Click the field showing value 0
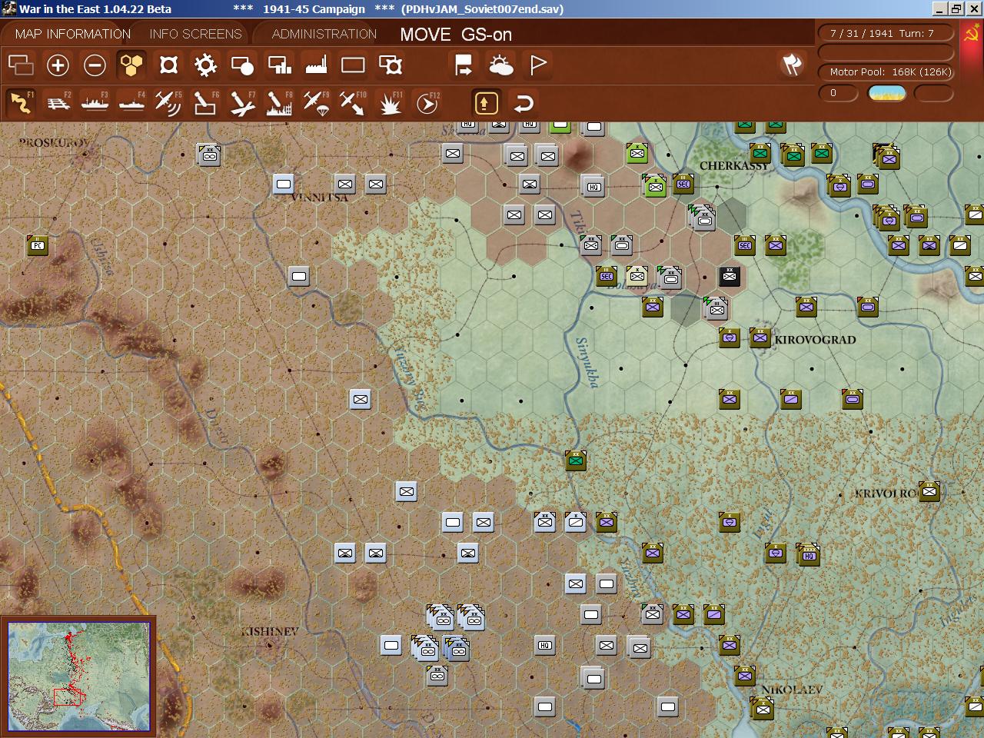 [x=839, y=93]
